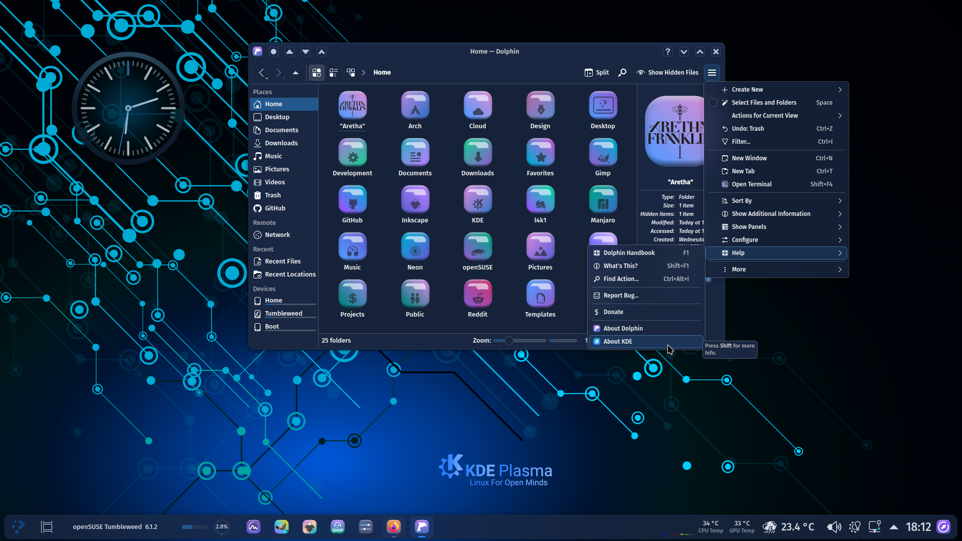Viewport: 962px width, 541px height.
Task: Open Tumbleweed device in sidebar
Action: [284, 314]
